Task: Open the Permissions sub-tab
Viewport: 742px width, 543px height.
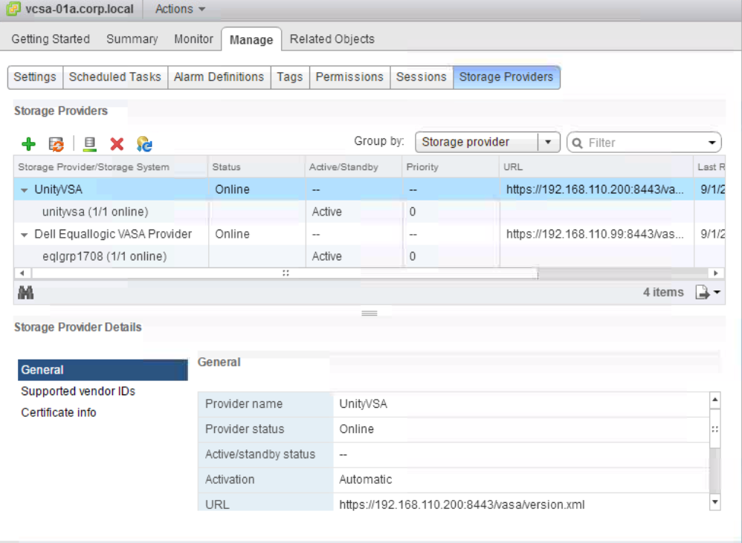Action: click(349, 77)
